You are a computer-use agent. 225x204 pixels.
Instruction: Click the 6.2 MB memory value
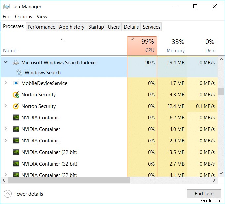click(x=177, y=117)
